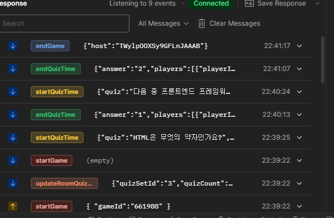The width and height of the screenshot is (334, 218).
Task: Click the received arrow icon at 22:39:25
Action: (x=13, y=138)
